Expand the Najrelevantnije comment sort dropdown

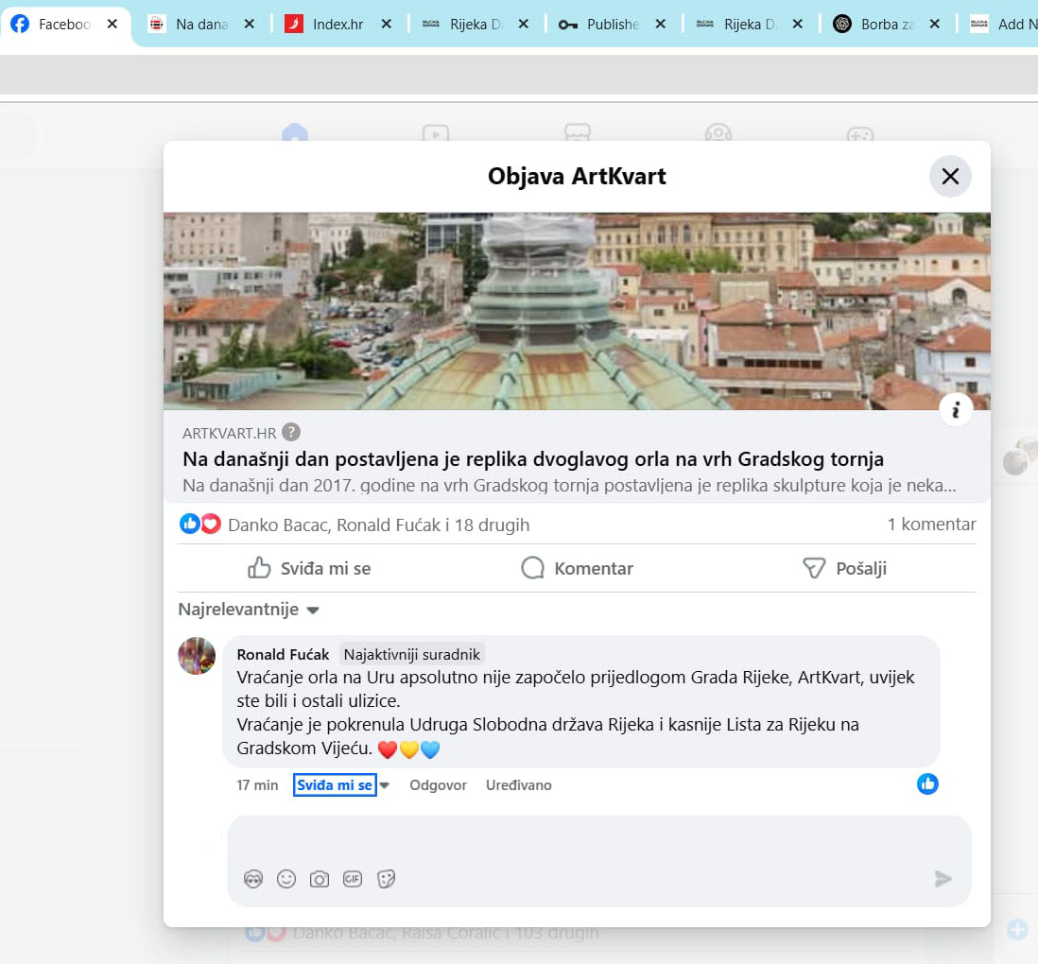(x=250, y=610)
